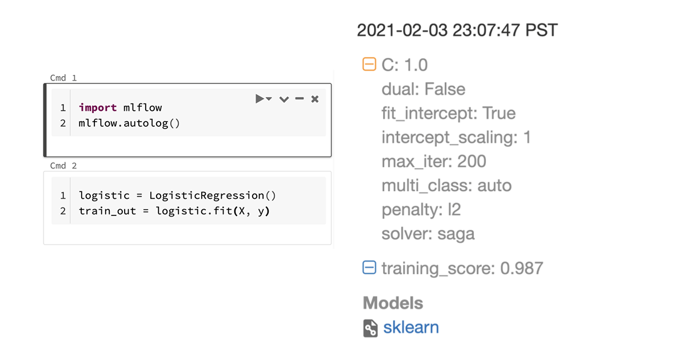Image resolution: width=686 pixels, height=360 pixels.
Task: Open the cell options chevron menu
Action: point(284,99)
